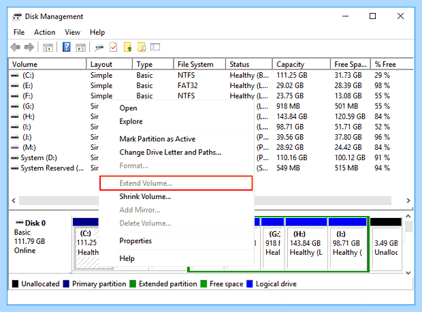422x312 pixels.
Task: Click horizontal scrollbar left arrow in volume list
Action: click(x=14, y=200)
